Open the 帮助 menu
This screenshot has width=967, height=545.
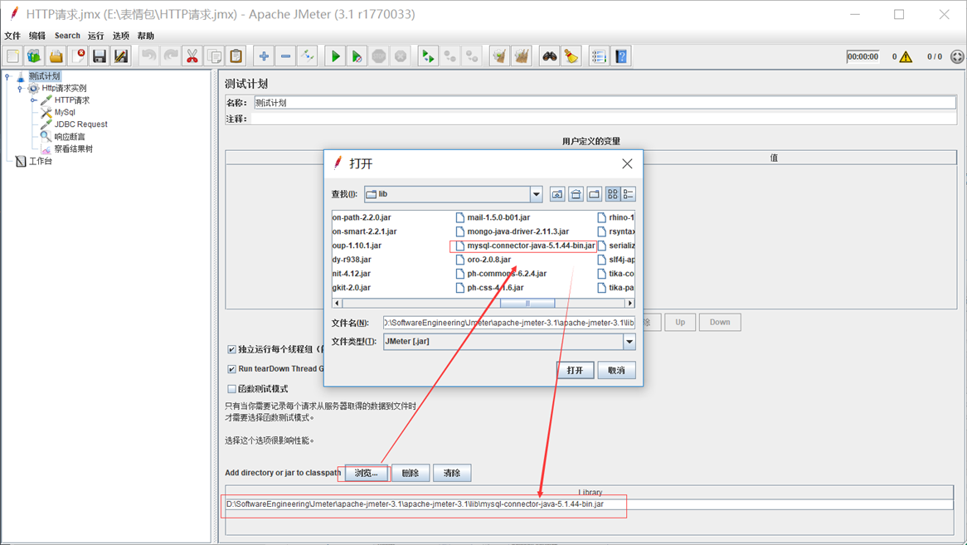(145, 36)
